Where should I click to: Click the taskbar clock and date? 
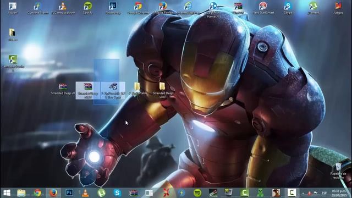[339, 193]
